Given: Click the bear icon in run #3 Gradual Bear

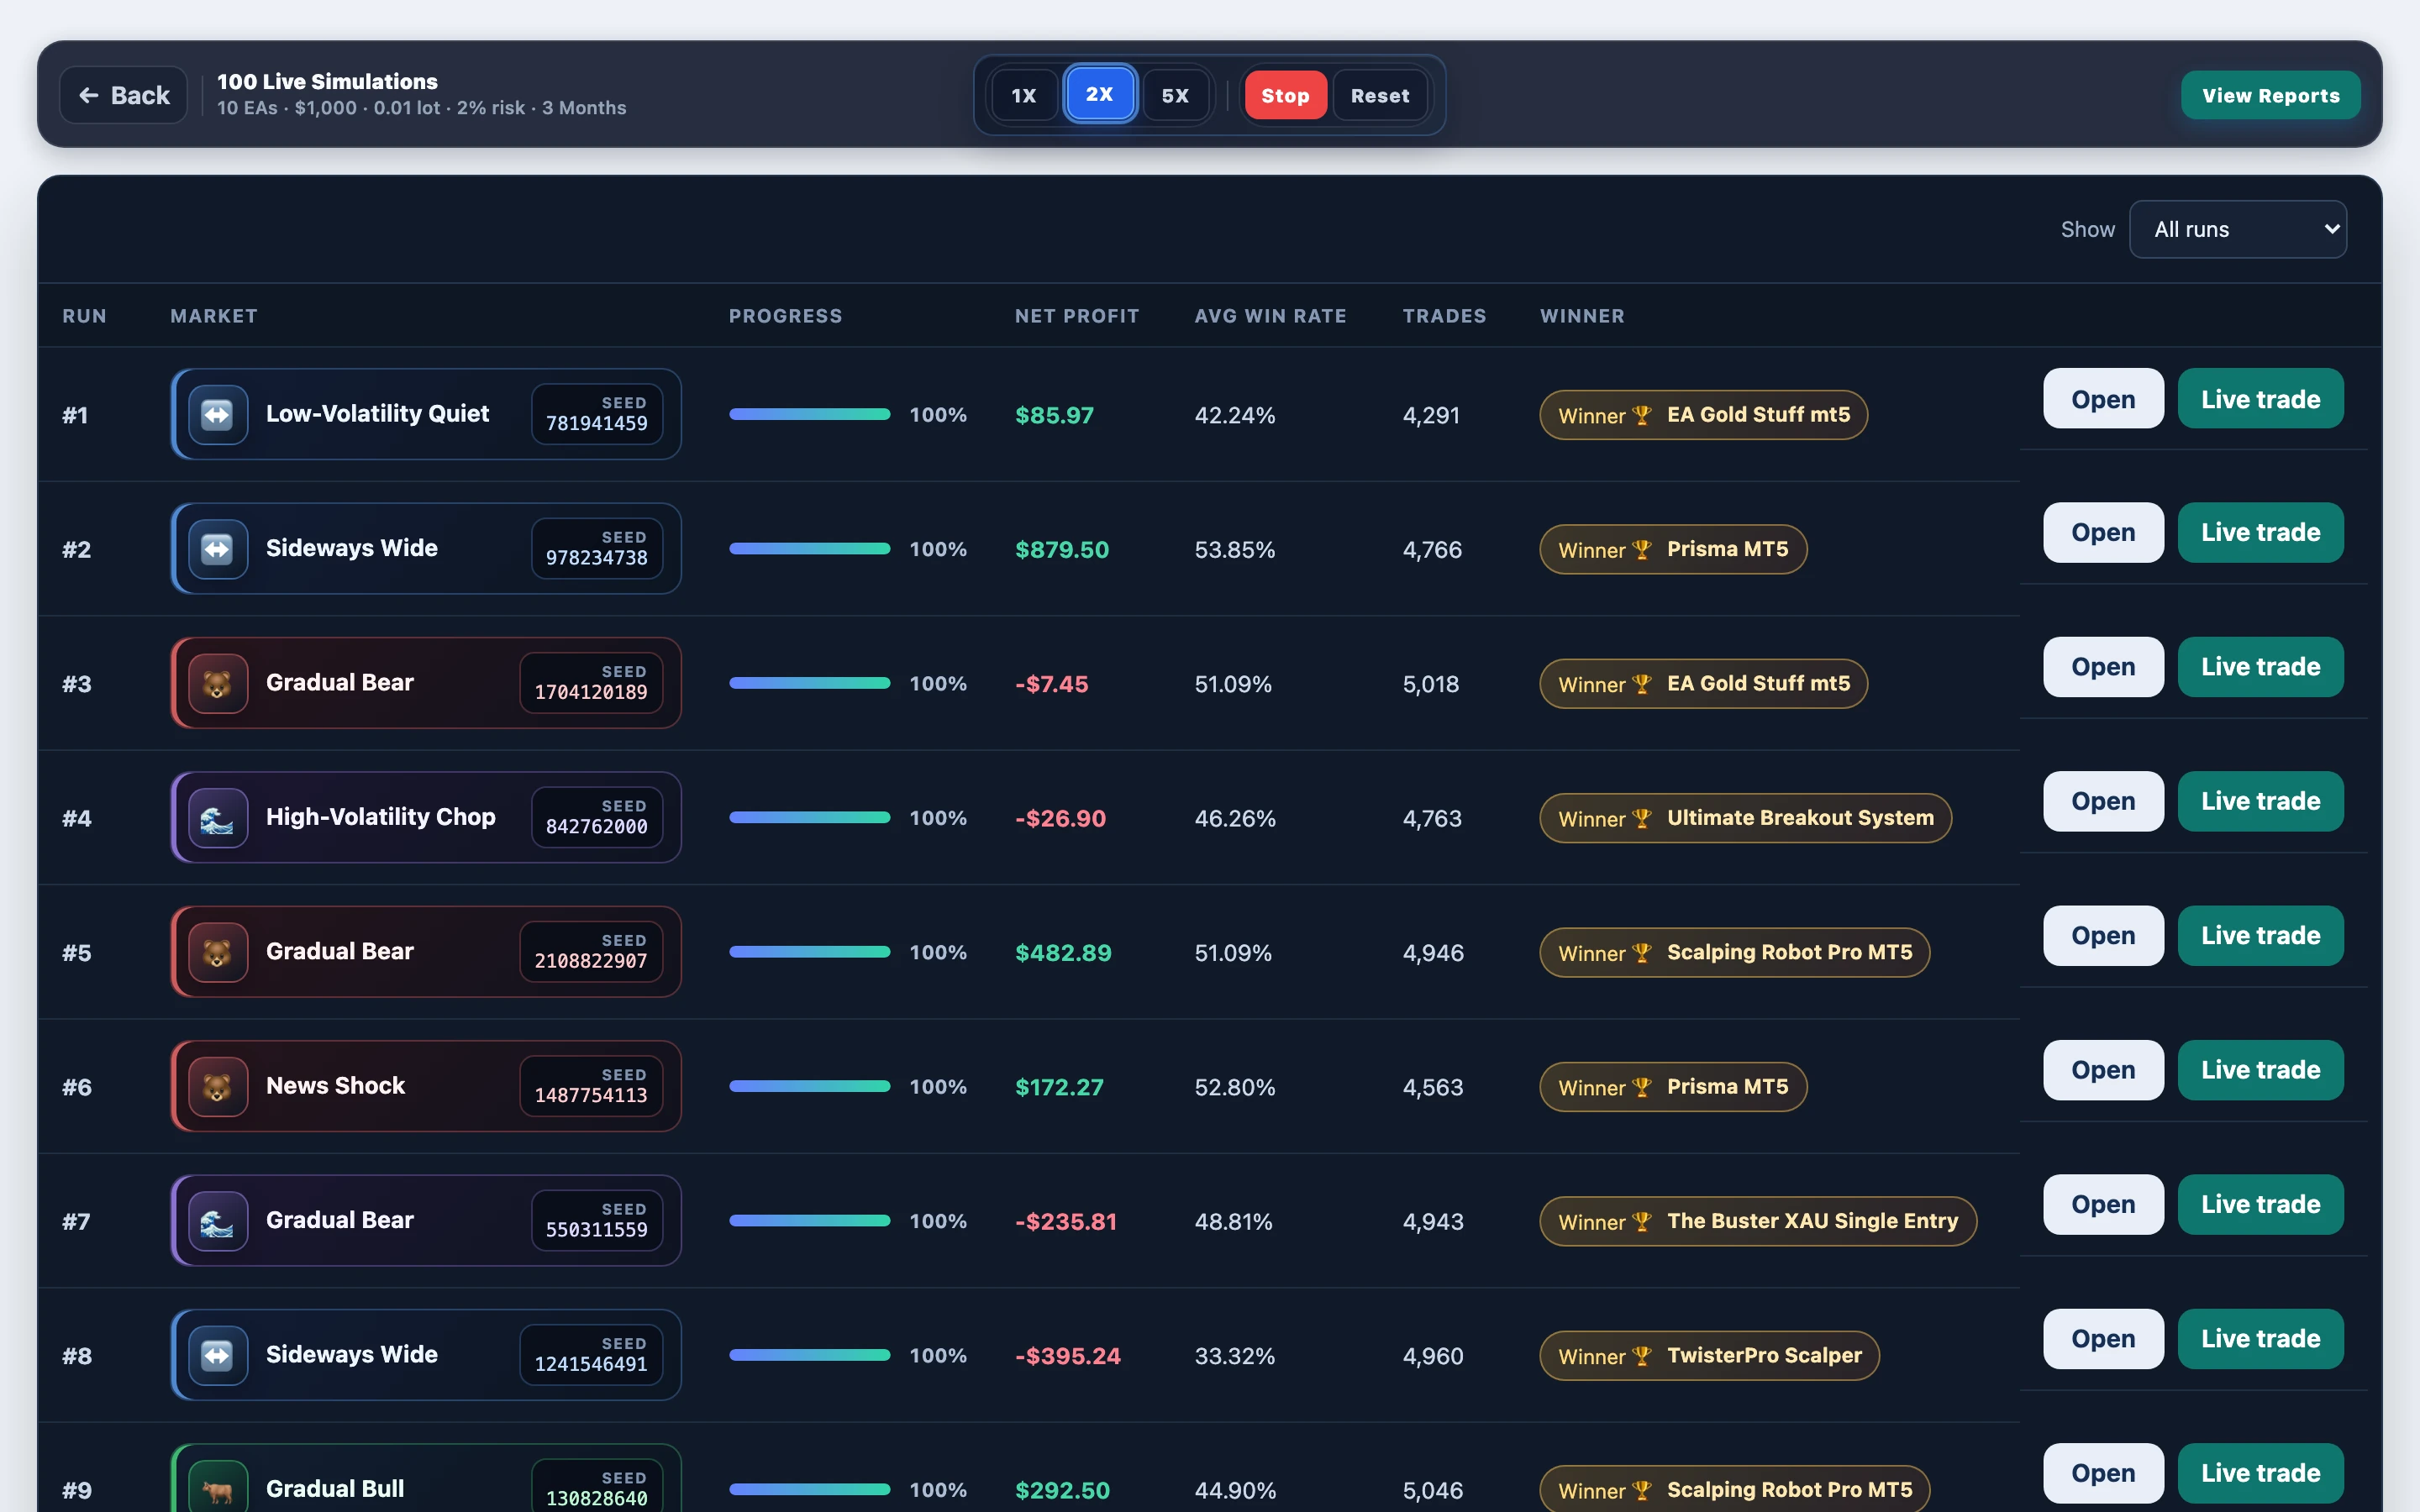Looking at the screenshot, I should tap(217, 683).
